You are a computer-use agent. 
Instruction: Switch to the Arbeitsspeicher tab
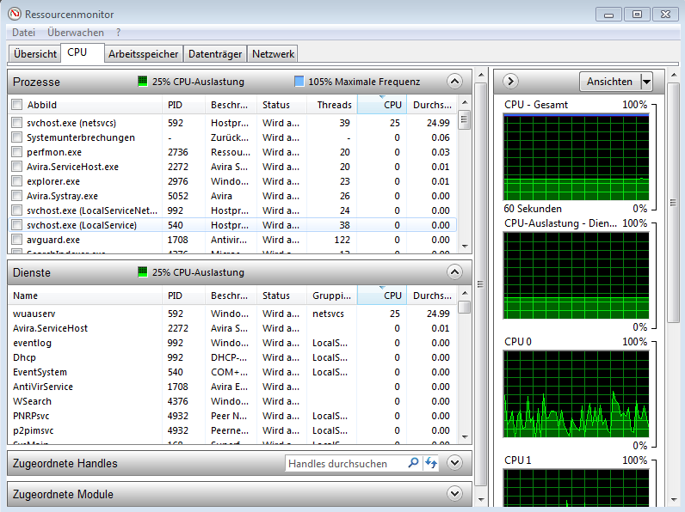click(144, 54)
